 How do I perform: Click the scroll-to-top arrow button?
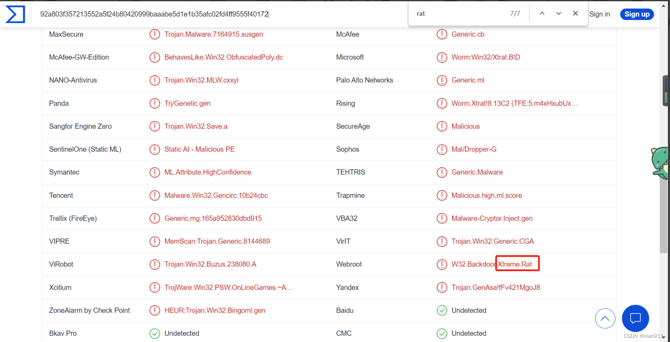[605, 319]
